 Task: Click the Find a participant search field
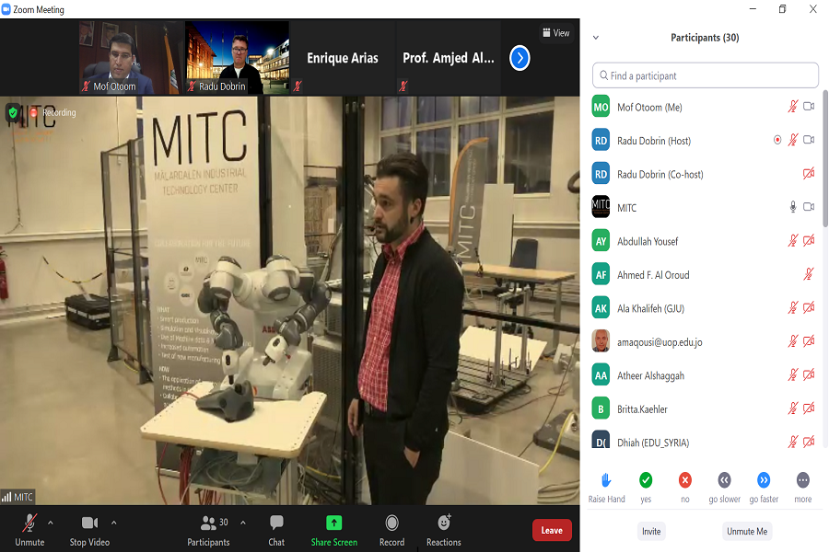[x=706, y=75]
